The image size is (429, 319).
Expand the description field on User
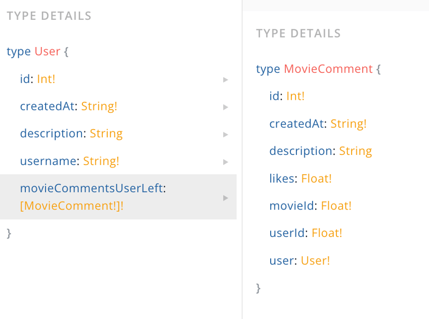(x=226, y=134)
